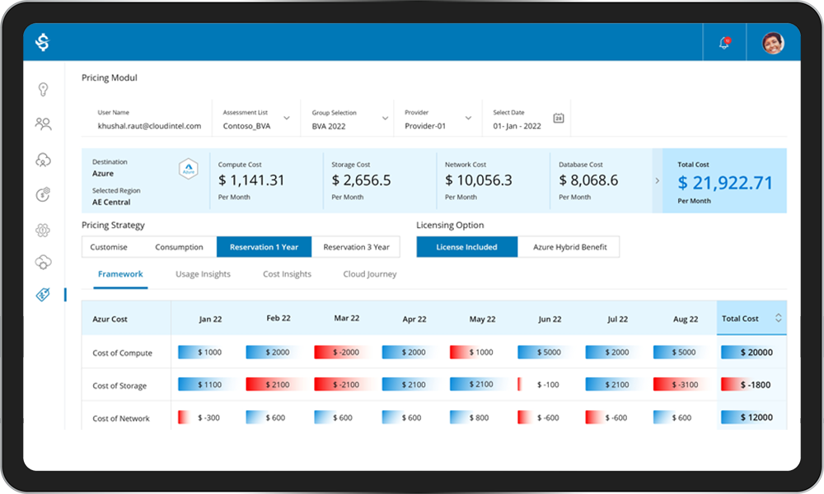Click the Storage Cost $ 2,656.5 card
The height and width of the screenshot is (494, 824).
(x=379, y=180)
